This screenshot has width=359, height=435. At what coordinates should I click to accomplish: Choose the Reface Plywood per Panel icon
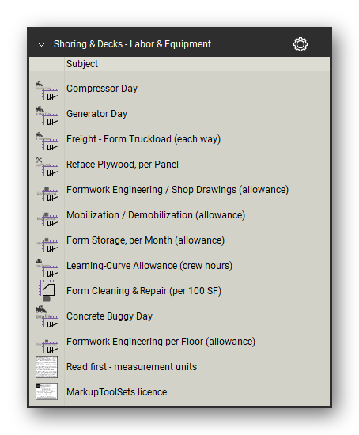pos(47,166)
